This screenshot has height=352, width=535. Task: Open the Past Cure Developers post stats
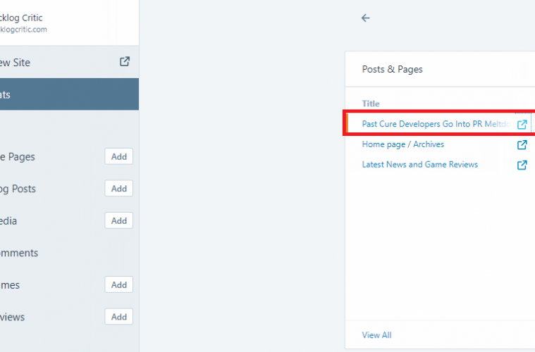tap(436, 124)
